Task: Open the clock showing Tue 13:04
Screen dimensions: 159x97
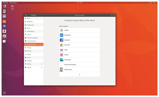Action: pyautogui.click(x=79, y=3)
